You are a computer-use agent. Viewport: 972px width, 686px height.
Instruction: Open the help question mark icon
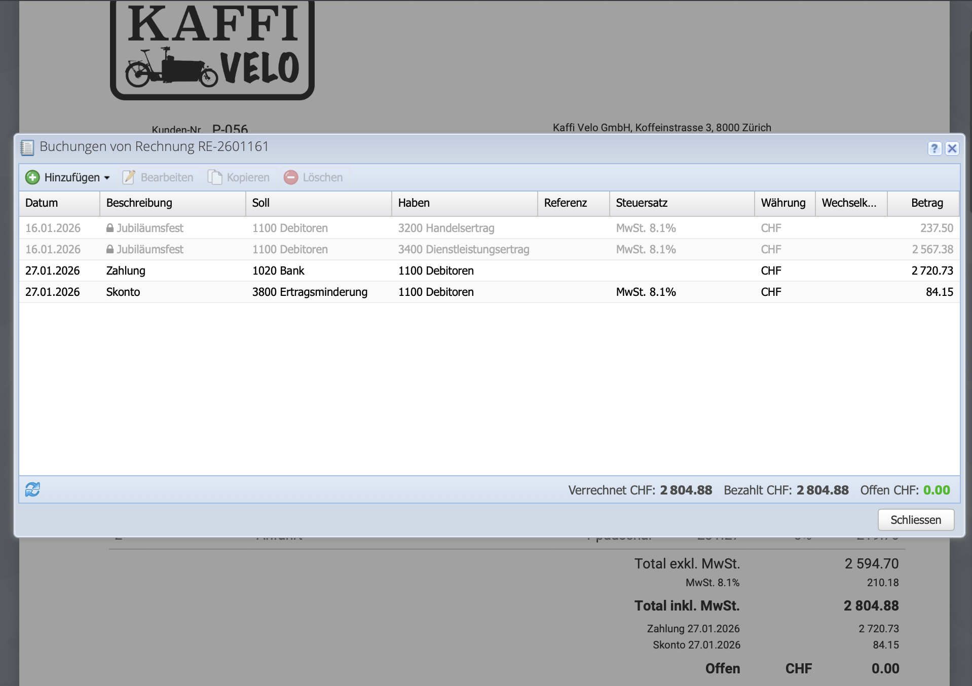[934, 148]
